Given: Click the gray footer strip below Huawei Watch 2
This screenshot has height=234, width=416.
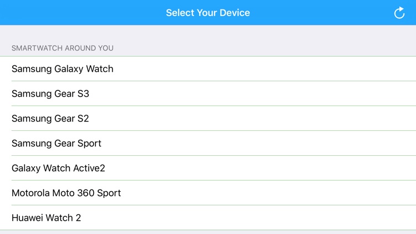Looking at the screenshot, I should (x=208, y=232).
